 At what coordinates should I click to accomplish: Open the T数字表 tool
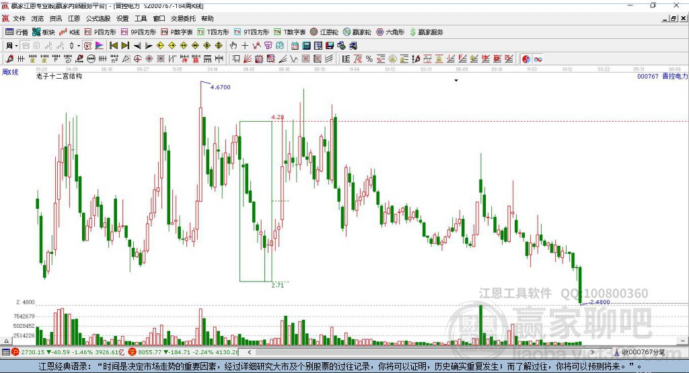tap(289, 32)
